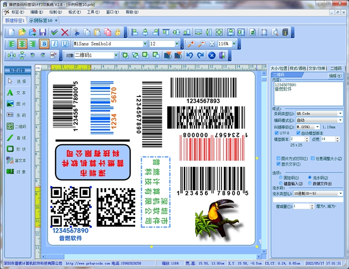This screenshot has height=269, width=349.
Task: Select the 固定码 radio button
Action: point(280,178)
